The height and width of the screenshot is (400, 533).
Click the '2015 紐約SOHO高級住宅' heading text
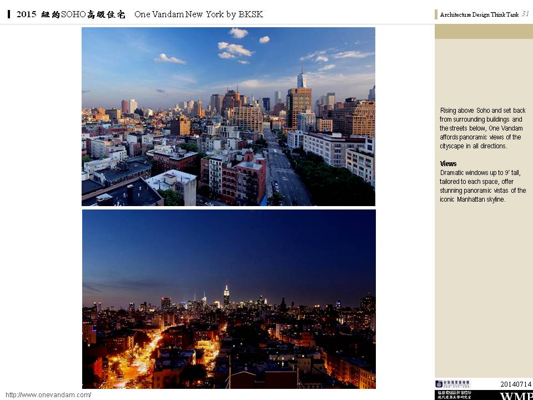pos(71,14)
